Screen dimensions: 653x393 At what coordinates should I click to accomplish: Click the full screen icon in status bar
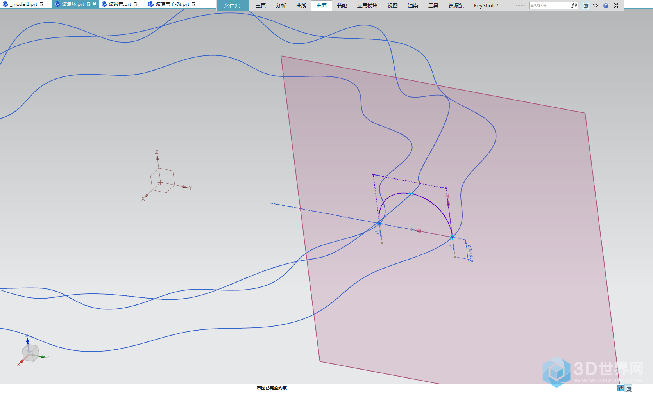[629, 388]
